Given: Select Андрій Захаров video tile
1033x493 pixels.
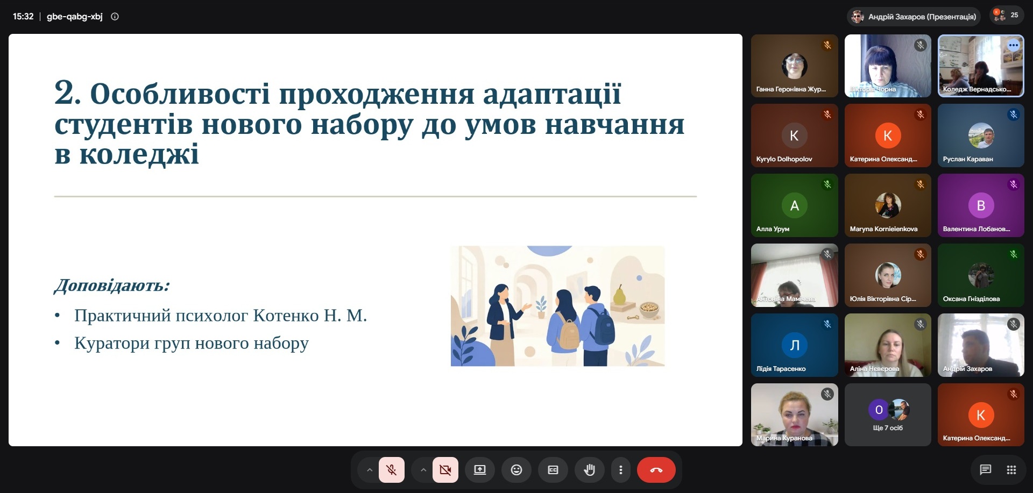Looking at the screenshot, I should coord(981,345).
